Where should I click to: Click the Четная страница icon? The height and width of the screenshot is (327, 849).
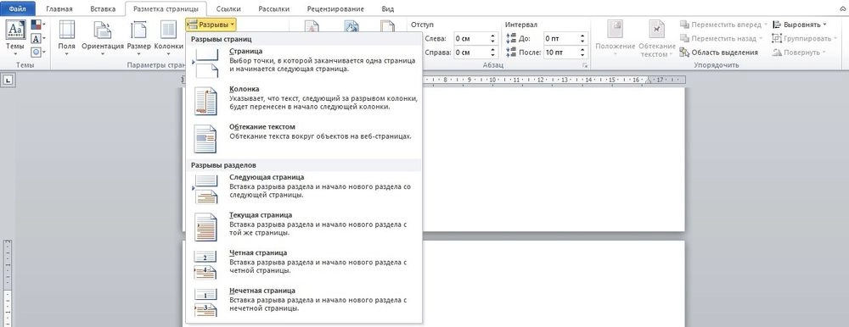click(x=205, y=265)
